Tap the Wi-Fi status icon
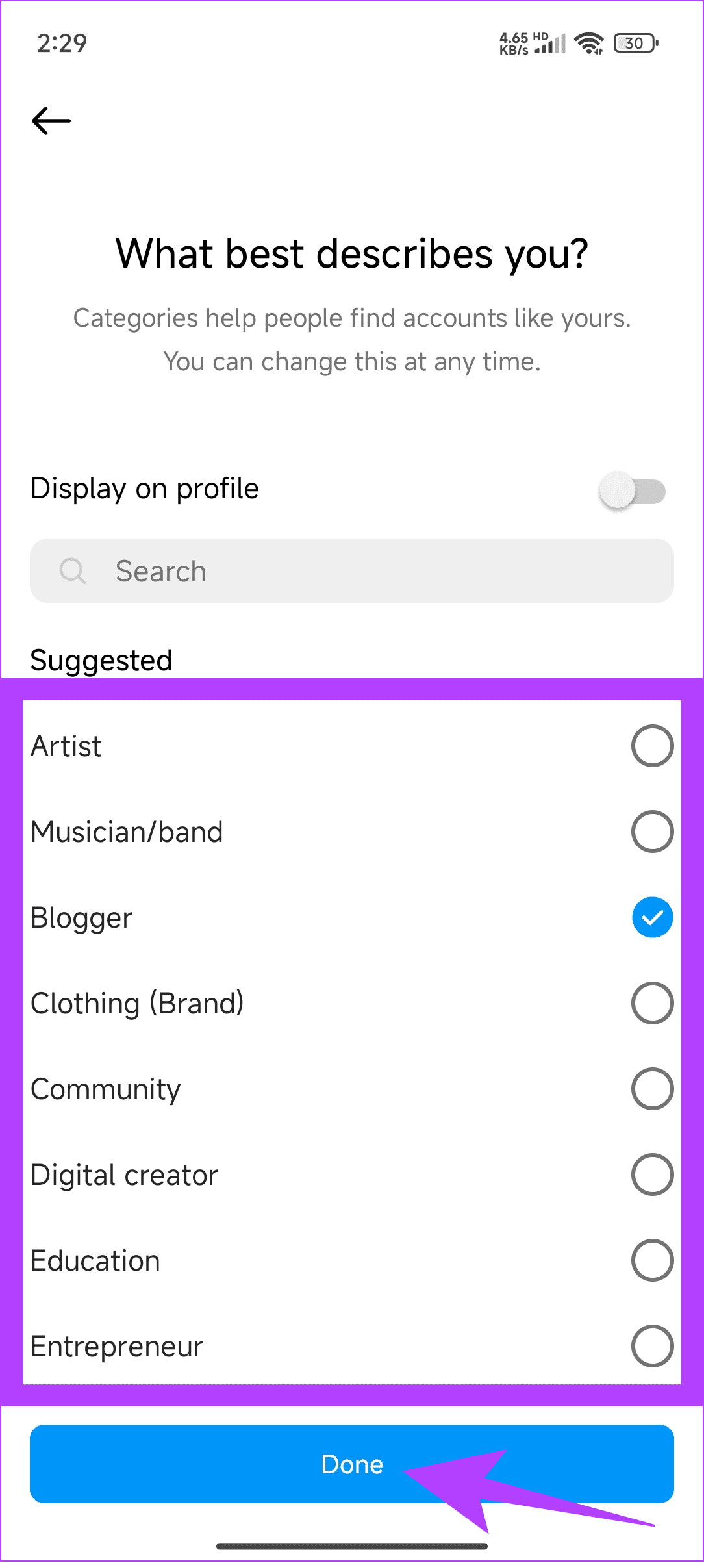The width and height of the screenshot is (704, 1563). [x=590, y=44]
